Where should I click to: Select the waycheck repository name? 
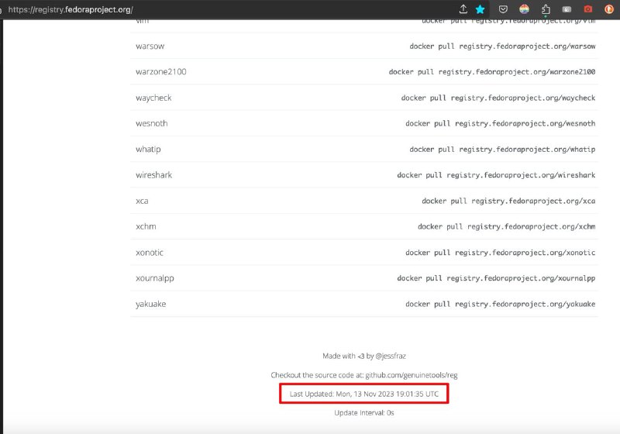coord(153,98)
